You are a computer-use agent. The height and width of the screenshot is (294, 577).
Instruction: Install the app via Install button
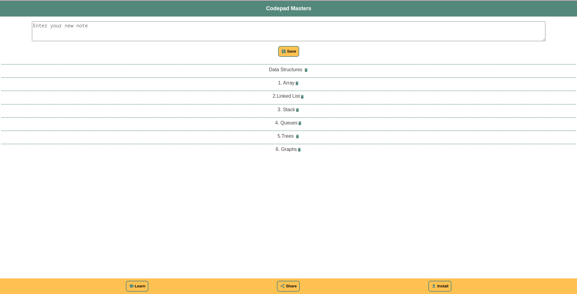[x=440, y=286]
